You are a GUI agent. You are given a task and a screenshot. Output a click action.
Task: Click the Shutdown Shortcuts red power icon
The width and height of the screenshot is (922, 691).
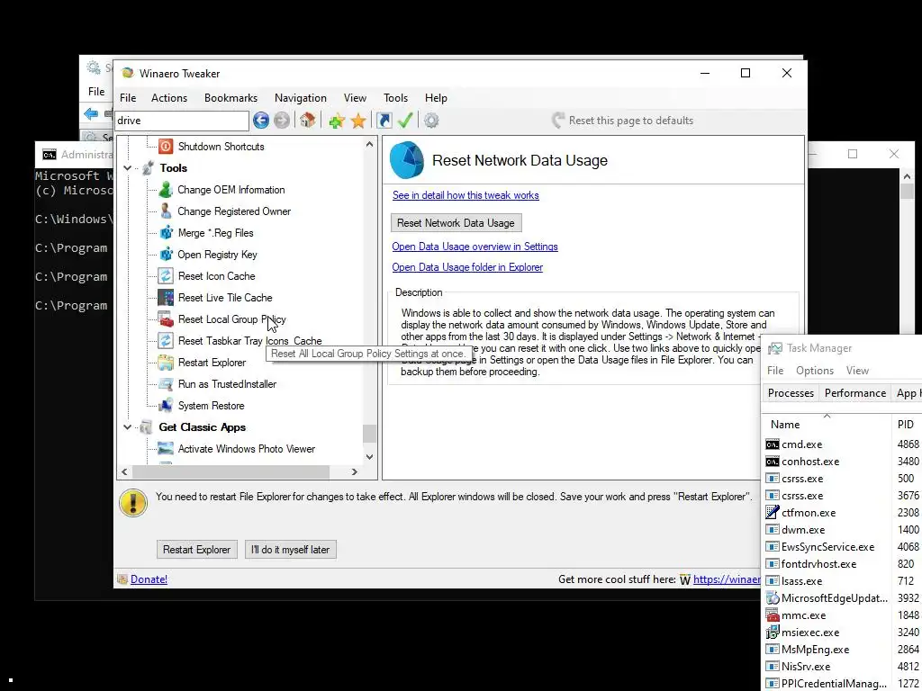pos(166,147)
